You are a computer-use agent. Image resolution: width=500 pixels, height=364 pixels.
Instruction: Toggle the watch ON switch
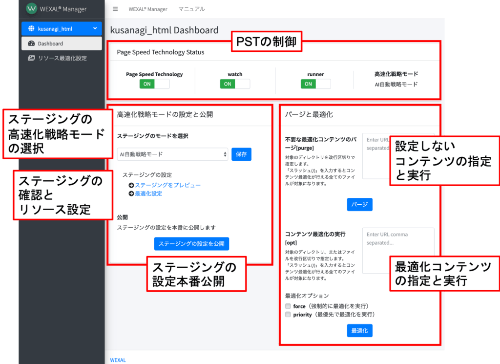pyautogui.click(x=235, y=84)
